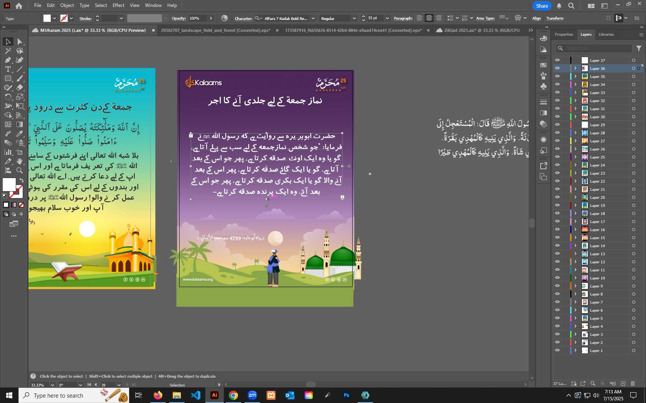Click the Recolor Artwork icon in control bar
Screen dimensions: 646x403
(225, 18)
